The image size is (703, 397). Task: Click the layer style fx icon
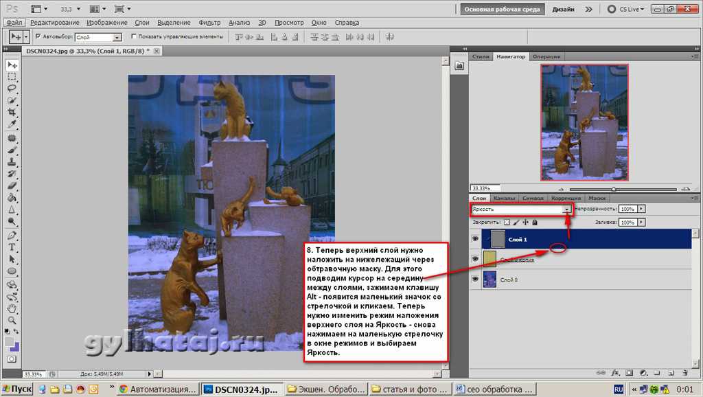(616, 372)
